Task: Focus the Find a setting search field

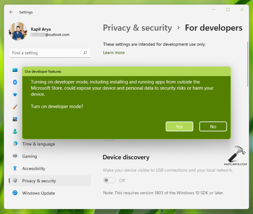Action: tap(46, 53)
